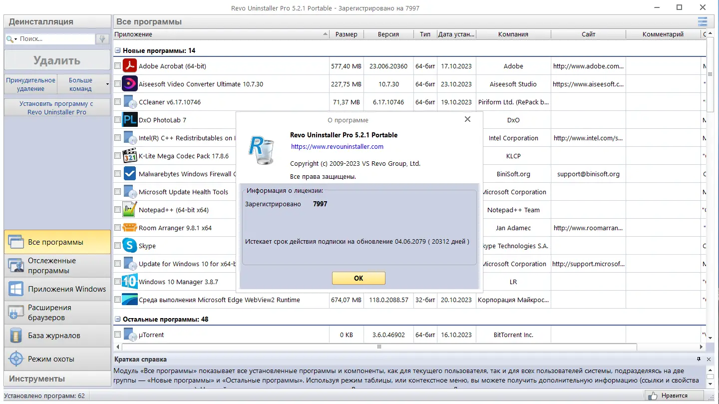Viewport: 719px width, 404px height.
Task: Click OK in the О программе dialog
Action: coord(359,278)
